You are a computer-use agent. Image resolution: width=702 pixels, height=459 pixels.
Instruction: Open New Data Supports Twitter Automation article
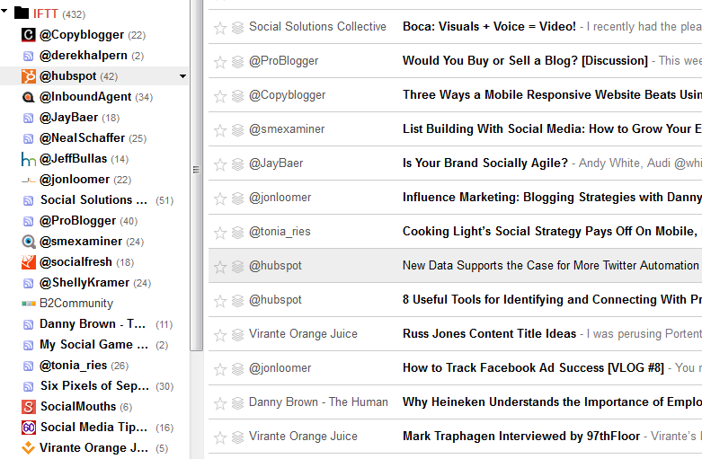550,265
